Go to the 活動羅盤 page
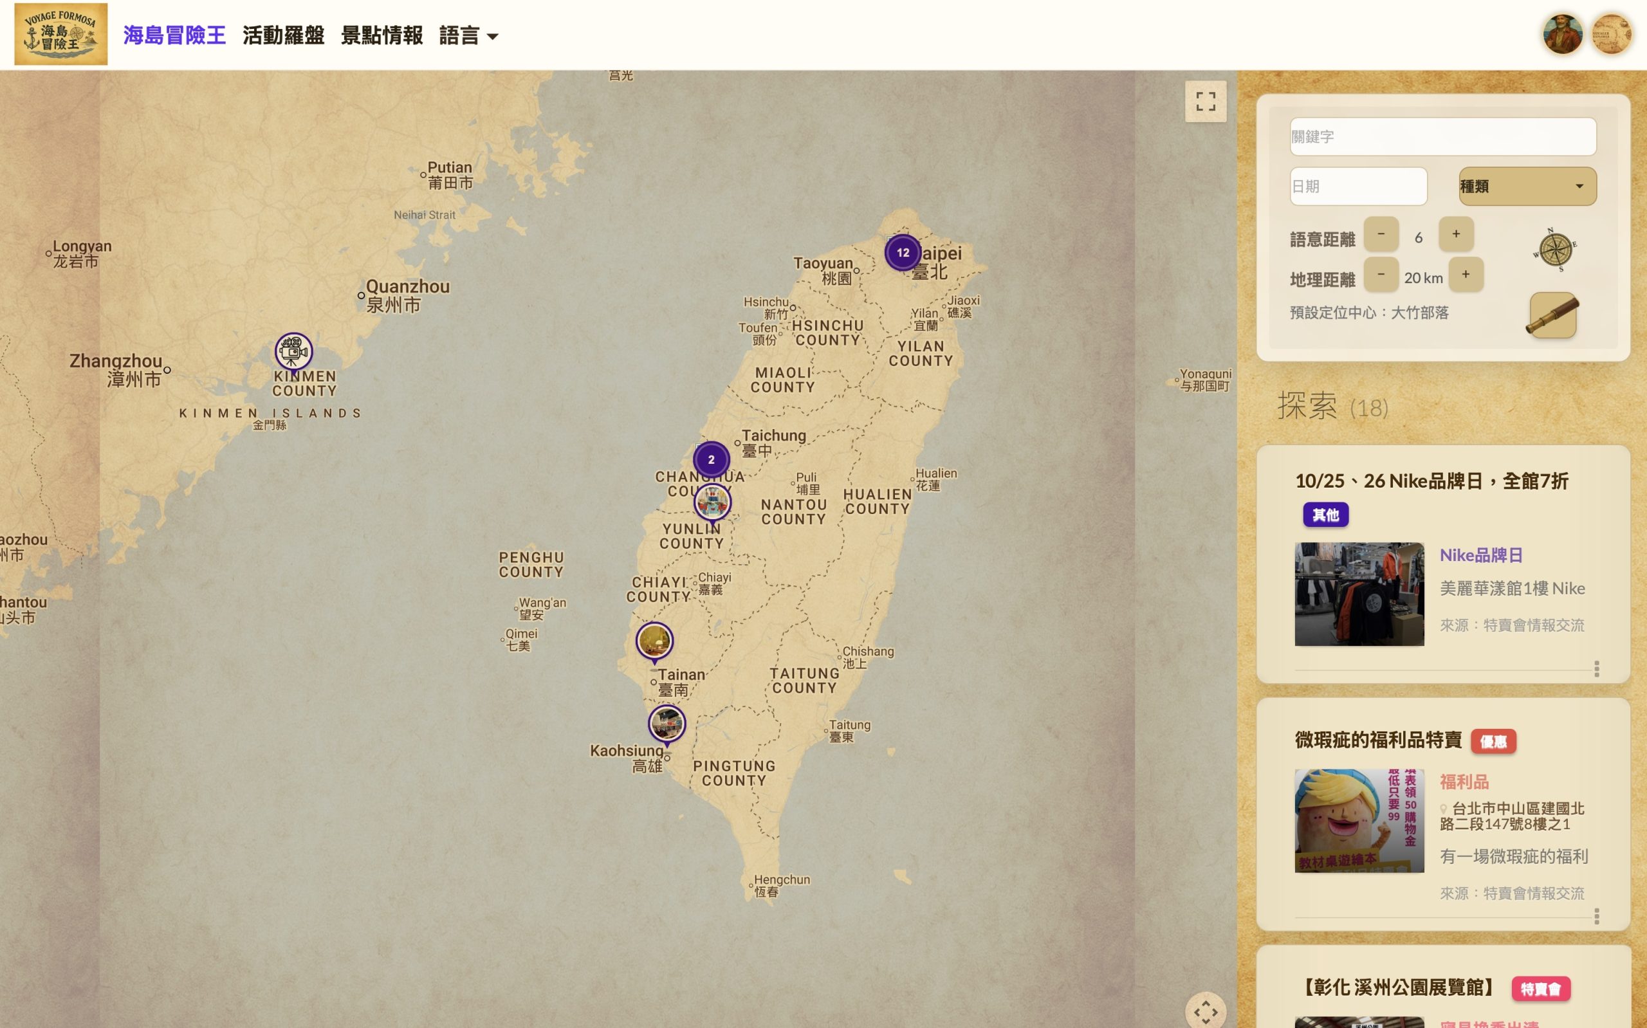 (283, 35)
